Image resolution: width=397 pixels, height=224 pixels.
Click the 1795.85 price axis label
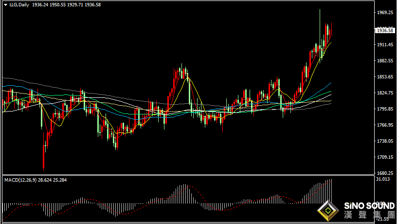coord(385,109)
